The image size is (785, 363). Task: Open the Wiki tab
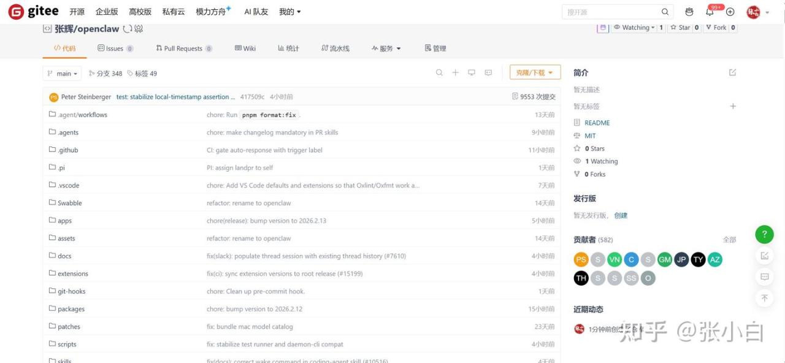[x=245, y=48]
